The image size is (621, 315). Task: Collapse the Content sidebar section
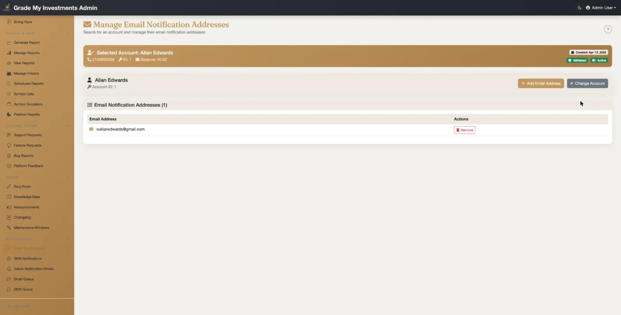coord(68,178)
